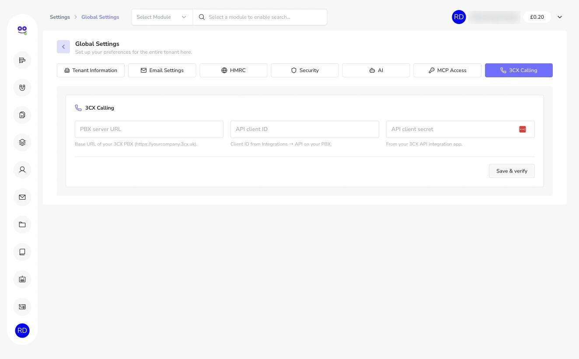Open the magnet icon in the sidebar
The image size is (579, 359).
click(x=22, y=87)
